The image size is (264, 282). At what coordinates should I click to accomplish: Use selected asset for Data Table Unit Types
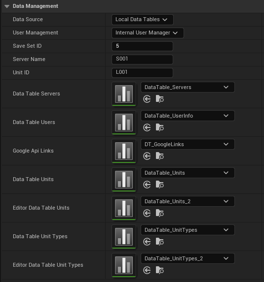(x=147, y=242)
